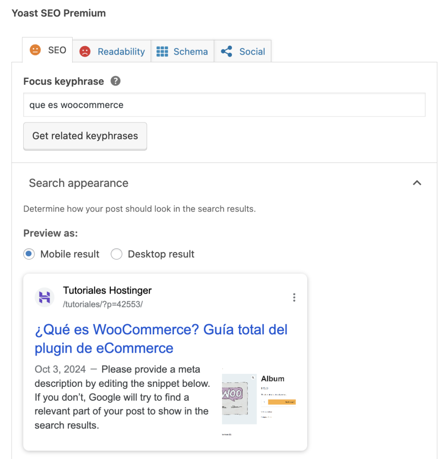
Task: Click the Social share network icon
Action: pos(226,51)
